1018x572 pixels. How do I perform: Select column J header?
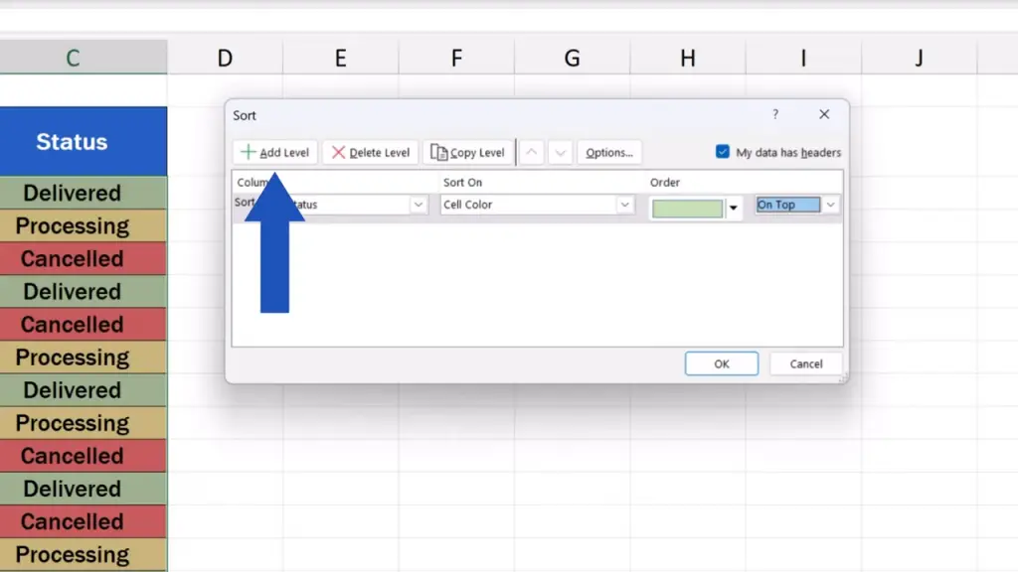(x=919, y=59)
